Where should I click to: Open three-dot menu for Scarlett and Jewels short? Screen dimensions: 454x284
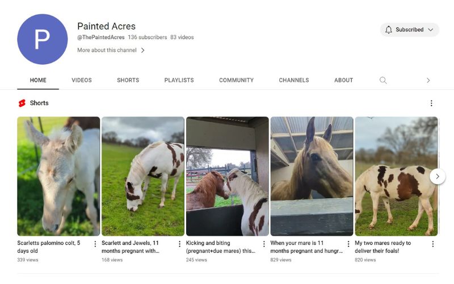[x=179, y=244]
